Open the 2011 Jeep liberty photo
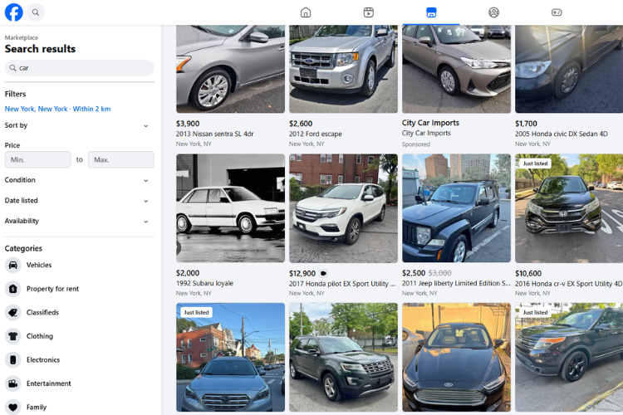Viewport: 623px width, 415px height. pyautogui.click(x=457, y=208)
